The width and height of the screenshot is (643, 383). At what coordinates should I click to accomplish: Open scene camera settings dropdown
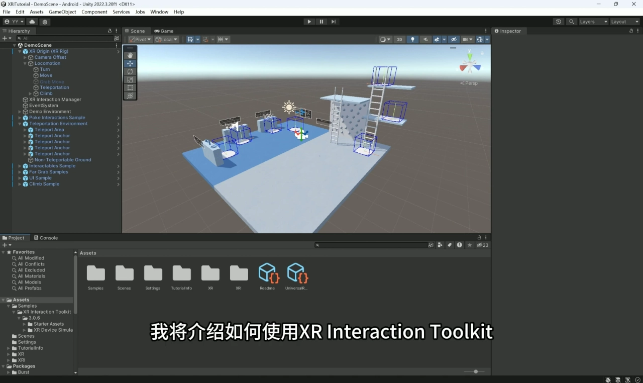point(468,39)
